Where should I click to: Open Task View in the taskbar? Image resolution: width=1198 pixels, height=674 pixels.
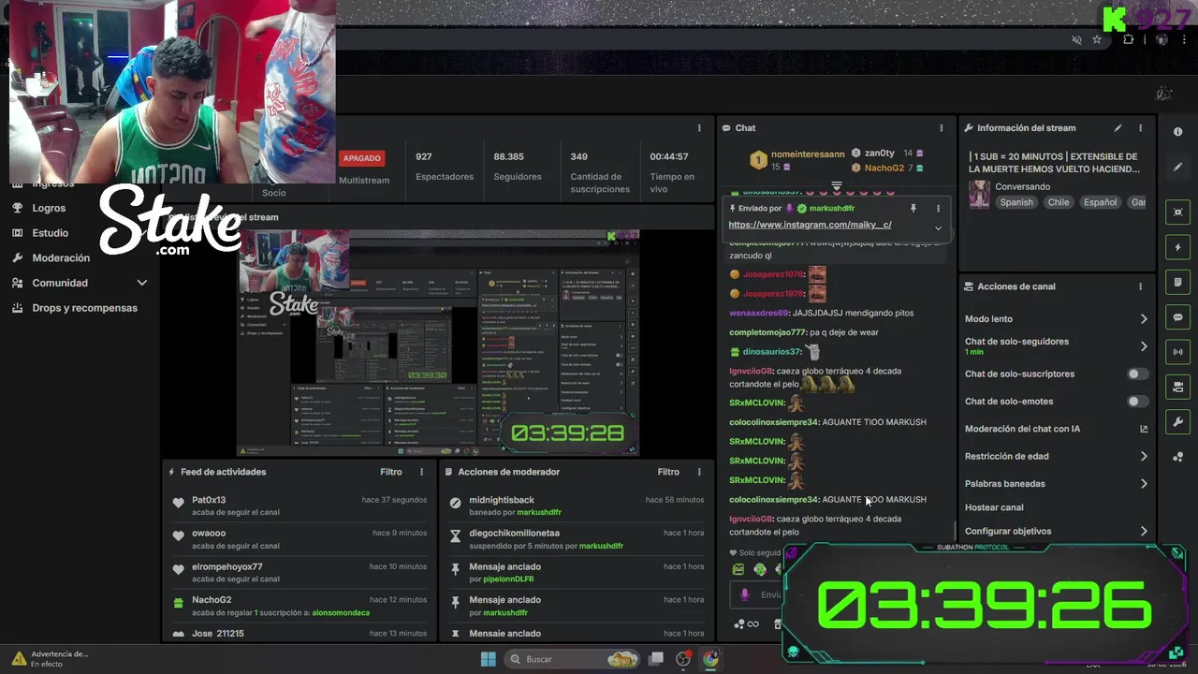tap(656, 659)
